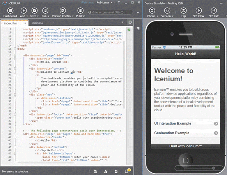
Task: Click the editor search magnifier icon
Action: (130, 22)
